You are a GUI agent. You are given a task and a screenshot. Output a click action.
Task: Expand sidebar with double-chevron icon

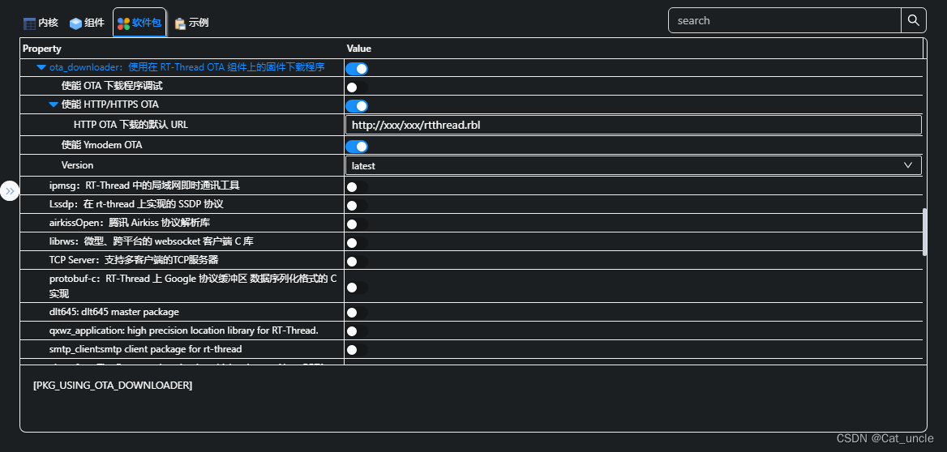click(10, 191)
